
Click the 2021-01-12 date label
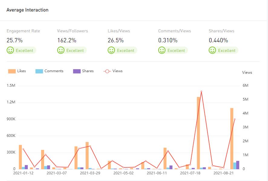[23, 173]
